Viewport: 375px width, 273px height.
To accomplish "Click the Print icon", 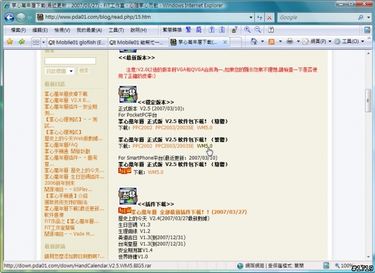I will coord(289,42).
